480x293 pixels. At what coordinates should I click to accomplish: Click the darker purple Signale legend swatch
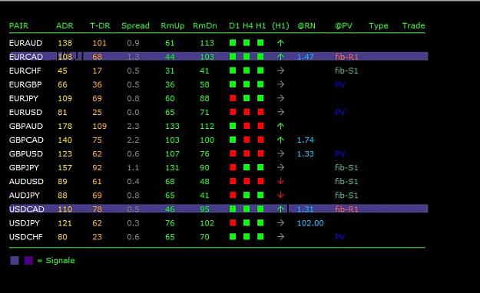tap(28, 261)
